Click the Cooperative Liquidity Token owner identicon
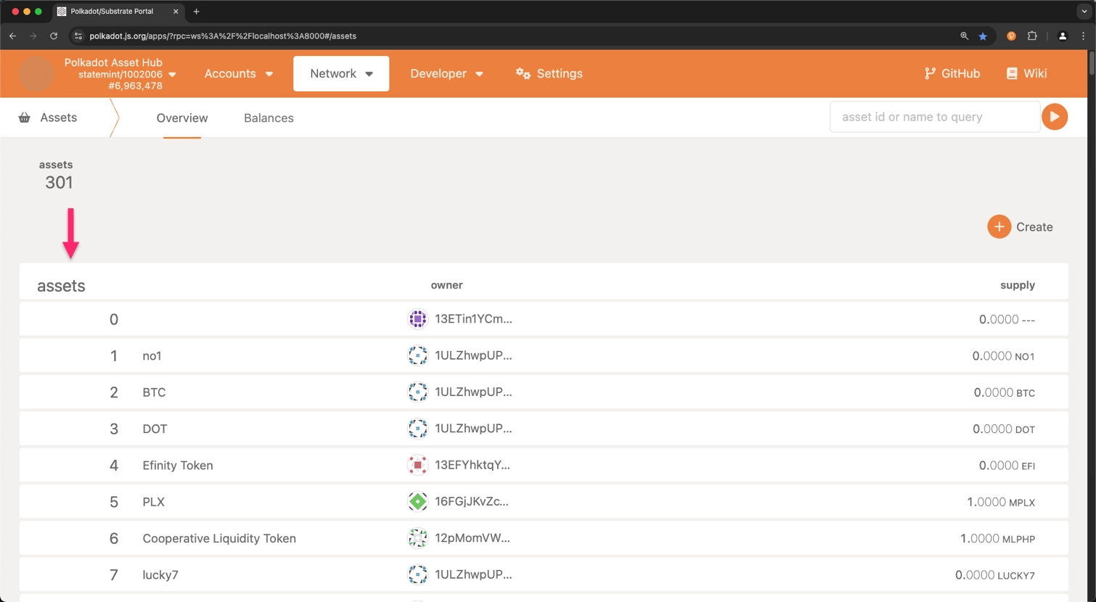Image resolution: width=1096 pixels, height=602 pixels. (x=417, y=538)
